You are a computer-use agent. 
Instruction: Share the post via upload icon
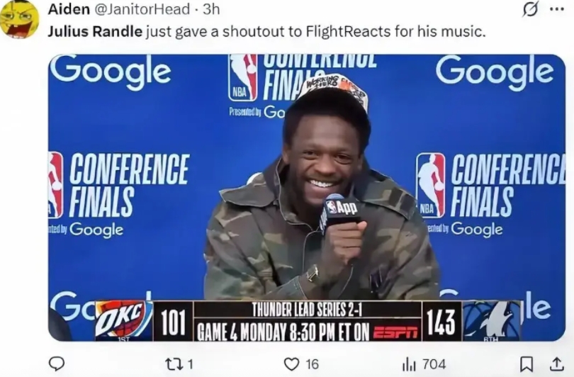pos(556,364)
